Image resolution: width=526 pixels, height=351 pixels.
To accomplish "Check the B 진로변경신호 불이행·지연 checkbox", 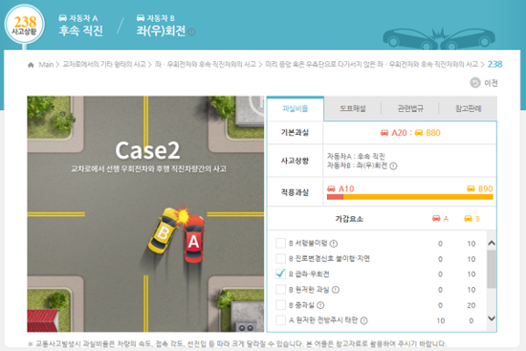I will 280,258.
